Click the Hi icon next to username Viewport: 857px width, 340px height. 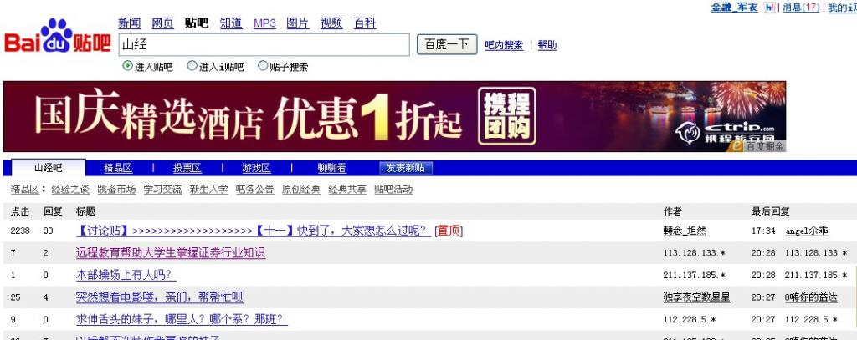768,8
